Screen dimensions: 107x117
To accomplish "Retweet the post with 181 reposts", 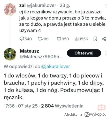I will click(40, 39).
